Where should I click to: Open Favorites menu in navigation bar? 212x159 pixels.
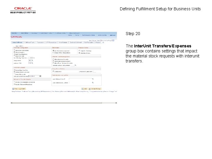pyautogui.click(x=14, y=33)
